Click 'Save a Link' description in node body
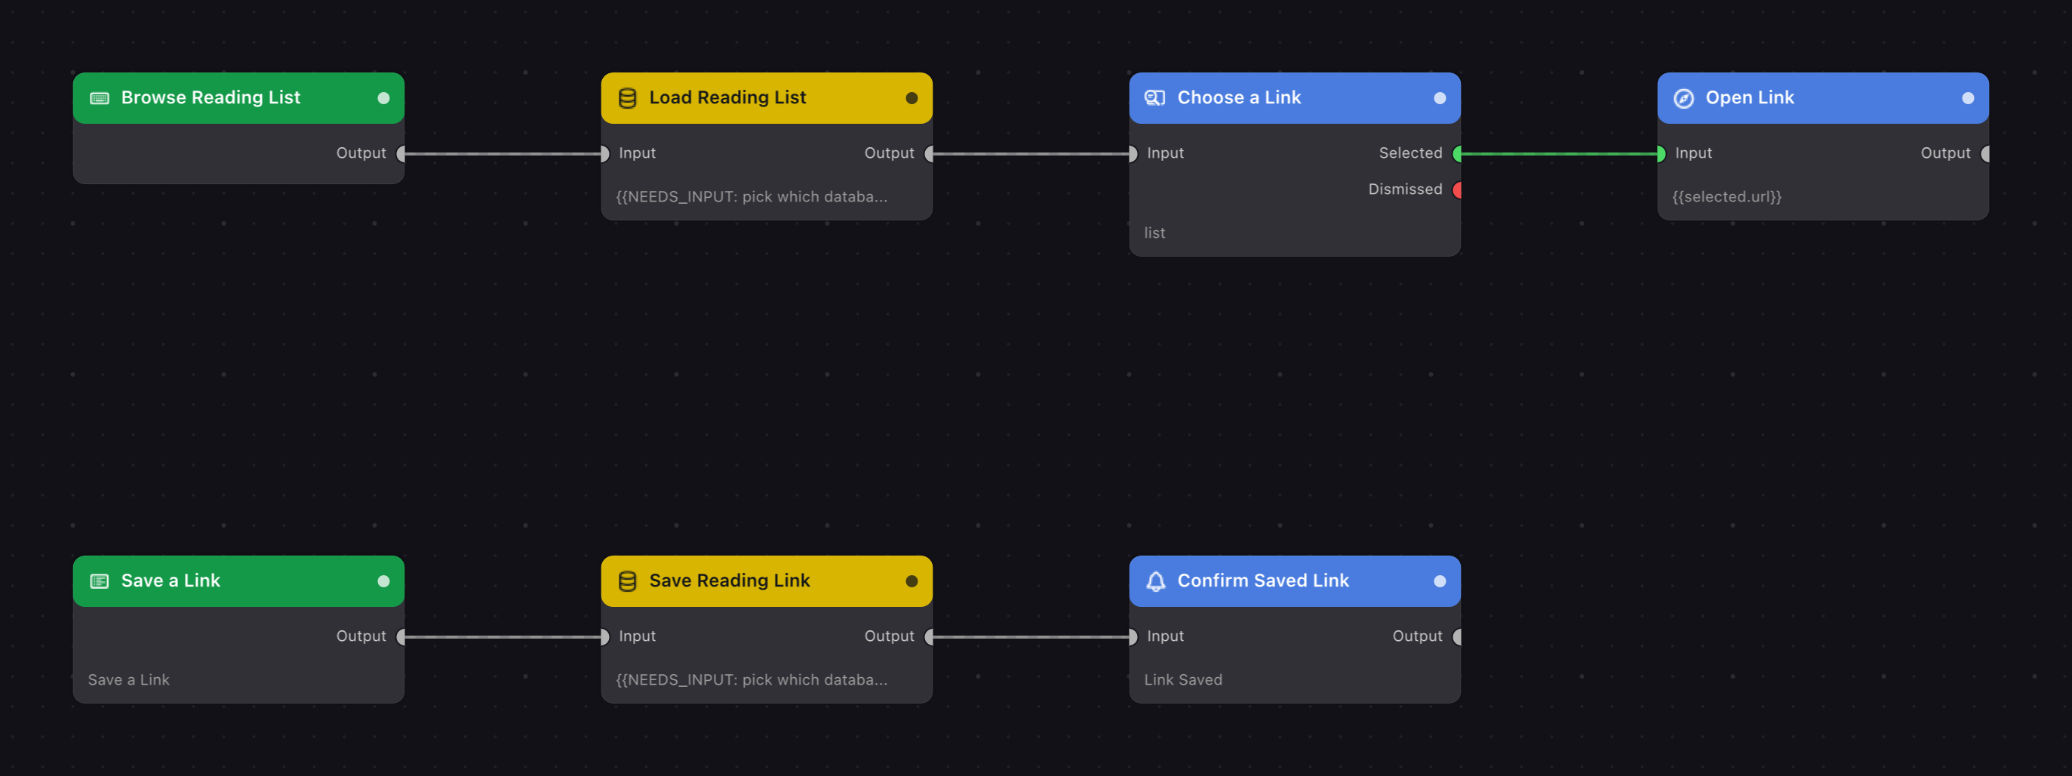Image resolution: width=2072 pixels, height=776 pixels. click(129, 679)
